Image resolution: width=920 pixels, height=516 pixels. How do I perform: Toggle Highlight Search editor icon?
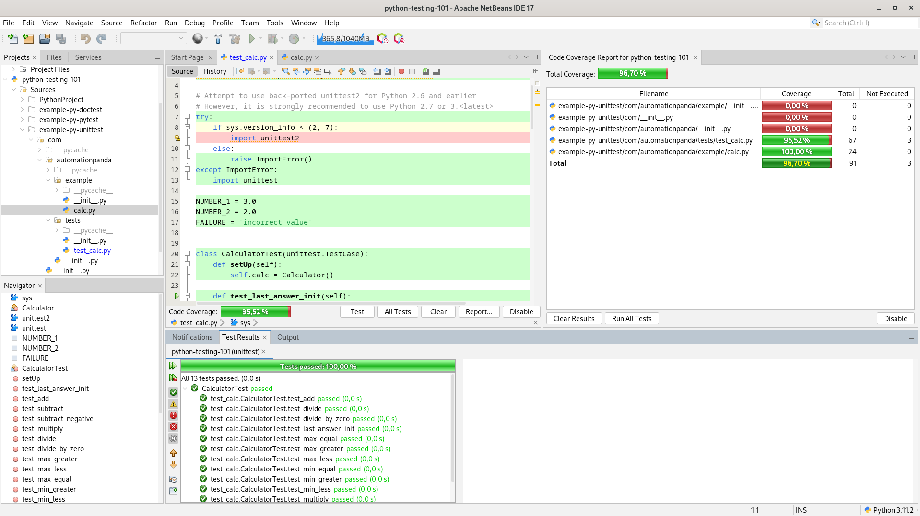coord(318,71)
